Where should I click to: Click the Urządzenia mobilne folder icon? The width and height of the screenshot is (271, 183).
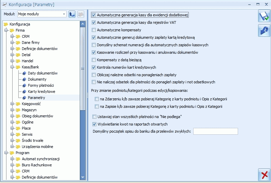click(18, 147)
